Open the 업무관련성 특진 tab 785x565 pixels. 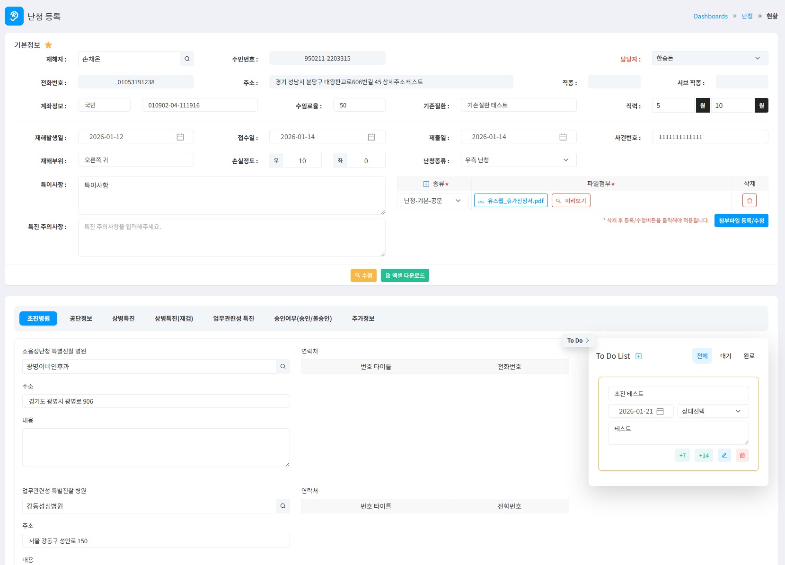[233, 318]
